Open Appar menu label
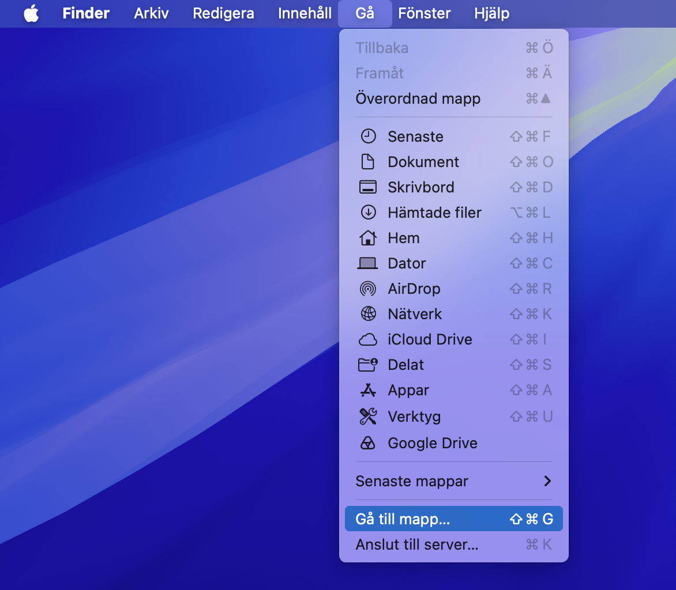676x590 pixels. 408,390
